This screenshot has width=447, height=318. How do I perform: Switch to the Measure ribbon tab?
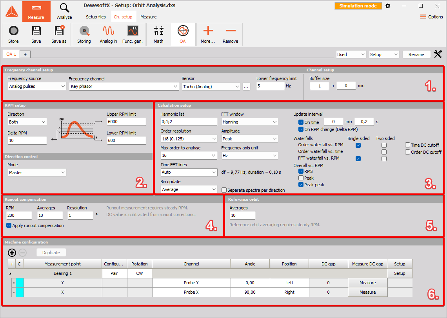(x=149, y=17)
